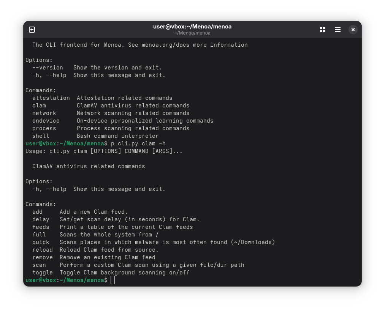This screenshot has width=385, height=312.
Task: Open the hamburger main menu
Action: coord(338,30)
